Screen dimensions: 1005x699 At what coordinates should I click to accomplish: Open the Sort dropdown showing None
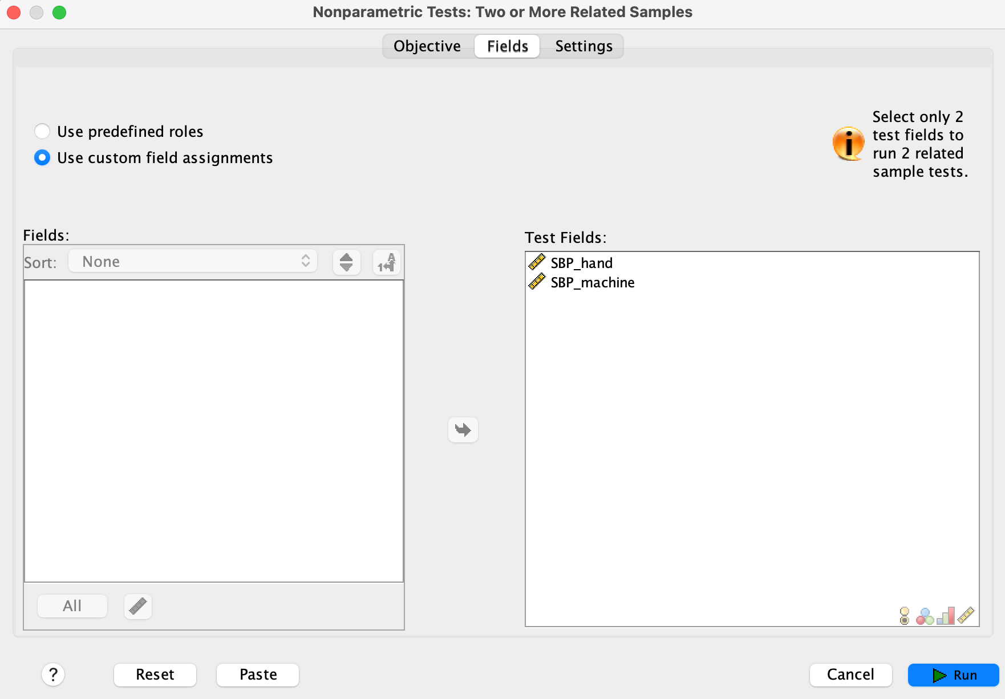coord(193,262)
